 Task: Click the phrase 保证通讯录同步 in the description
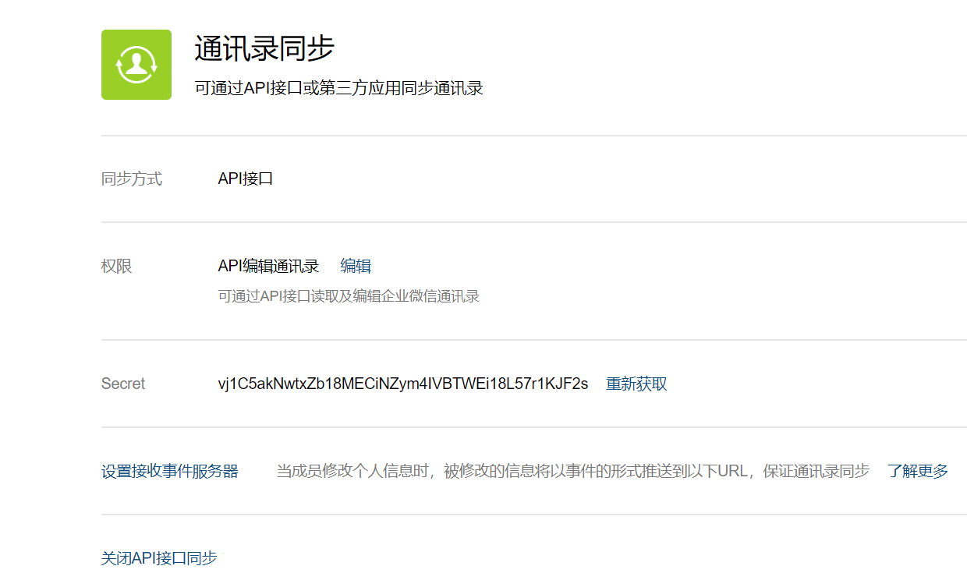[816, 472]
